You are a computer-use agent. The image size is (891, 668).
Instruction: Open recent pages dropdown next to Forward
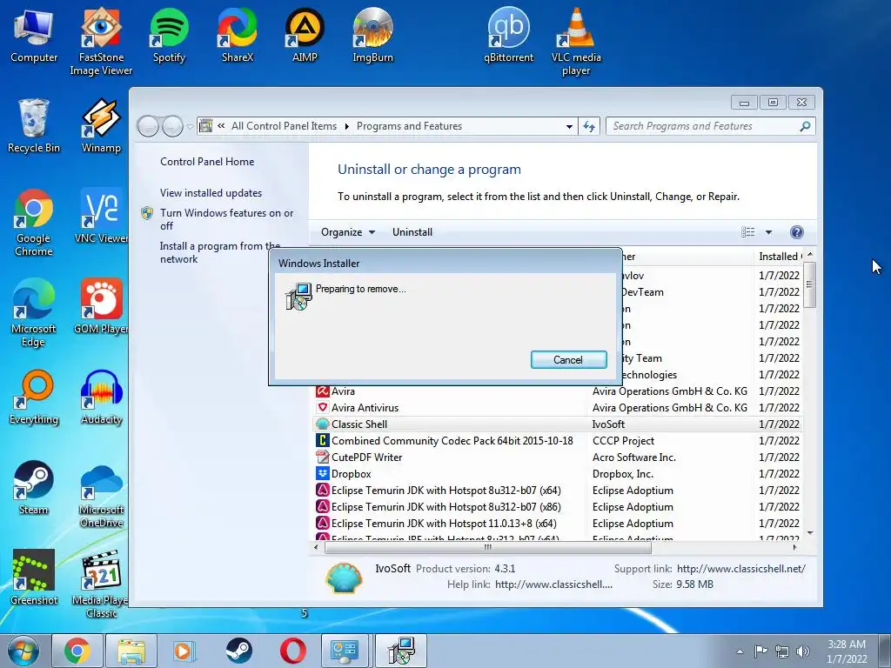[x=190, y=126]
